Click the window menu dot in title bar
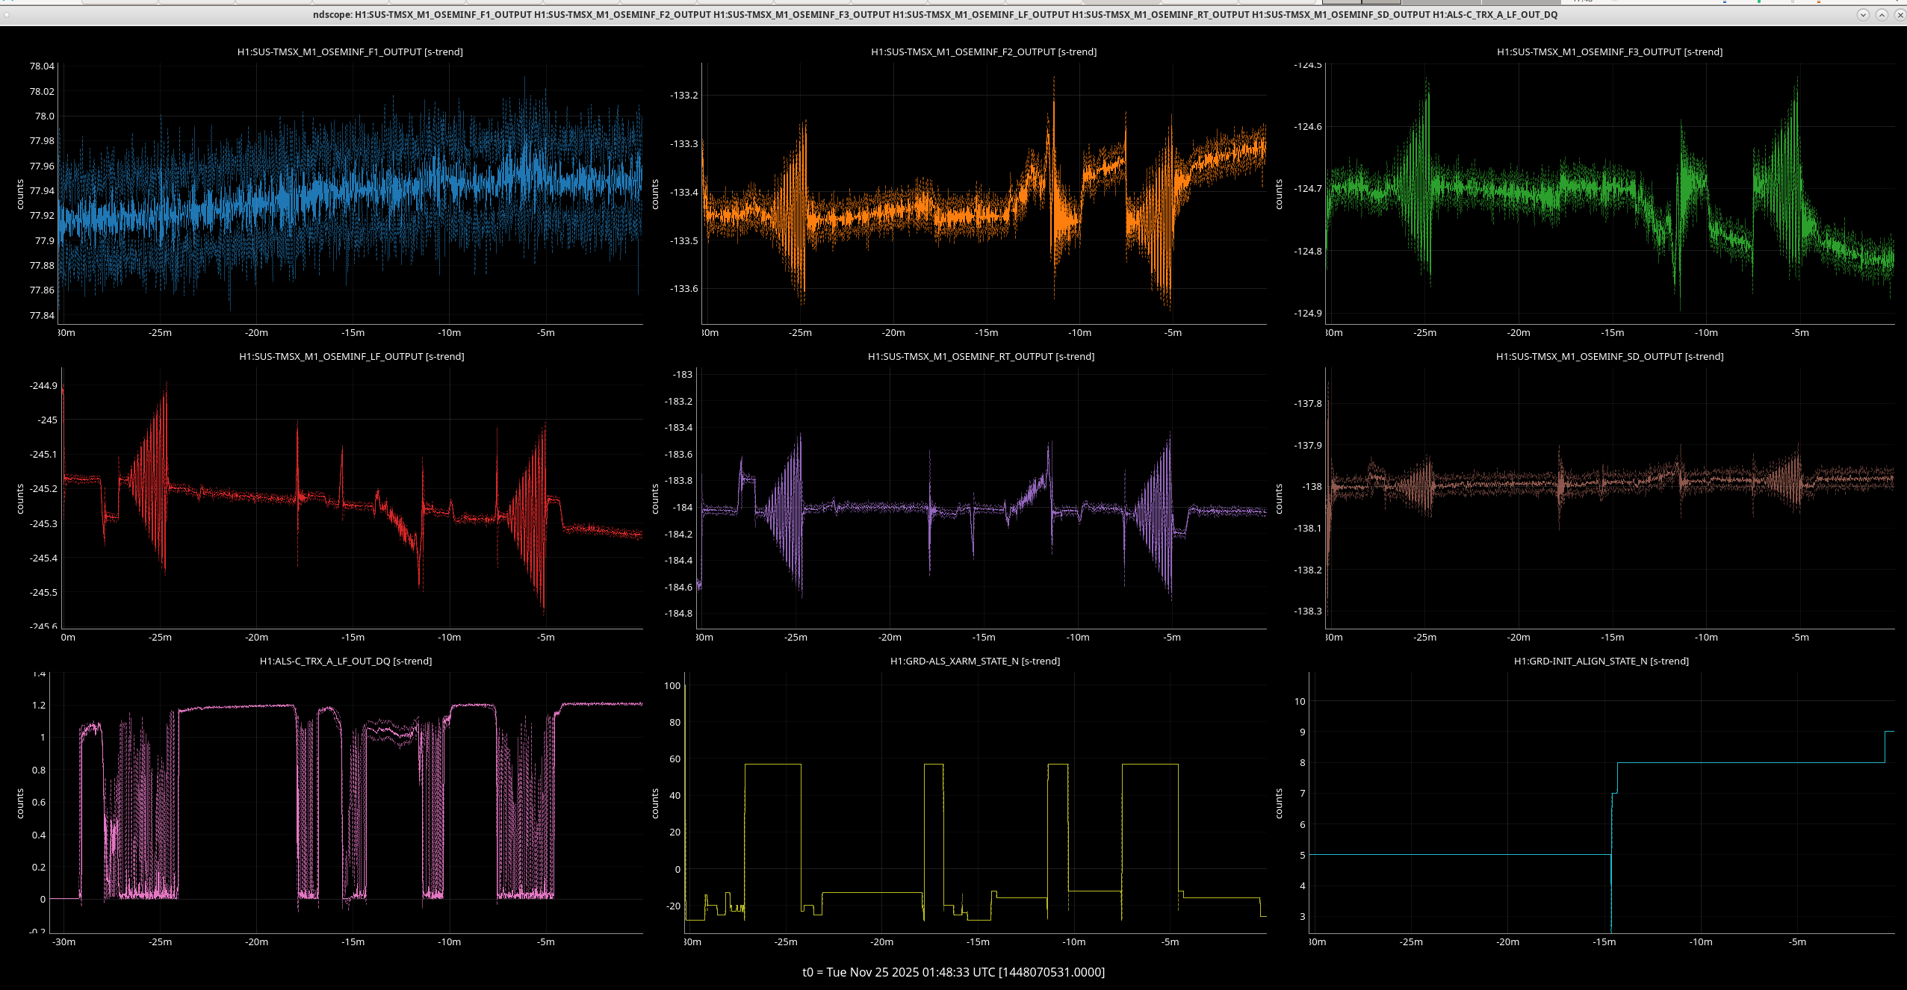Image resolution: width=1907 pixels, height=990 pixels. pyautogui.click(x=6, y=14)
